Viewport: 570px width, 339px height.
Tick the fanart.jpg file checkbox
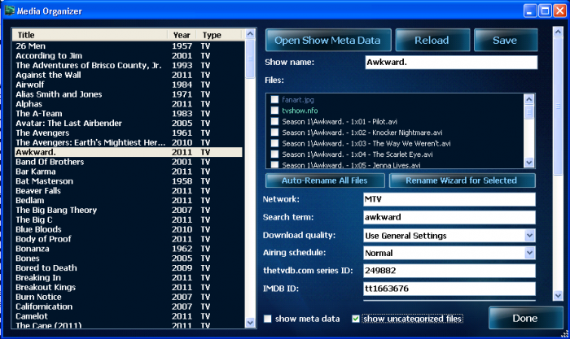(275, 99)
